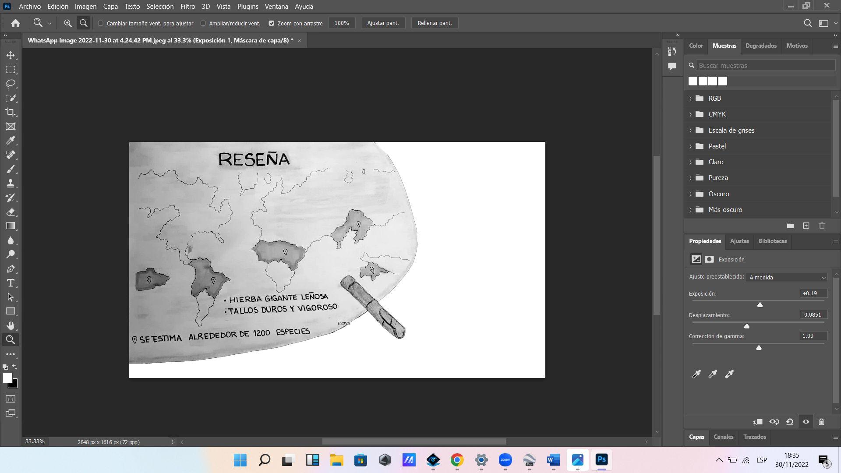
Task: Reset the Exposure adjustment to defaults
Action: [790, 422]
